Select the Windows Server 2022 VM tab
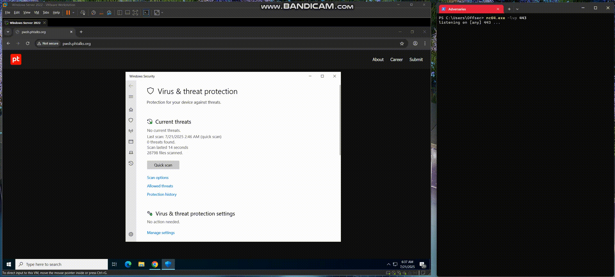Image resolution: width=615 pixels, height=277 pixels. (25, 23)
